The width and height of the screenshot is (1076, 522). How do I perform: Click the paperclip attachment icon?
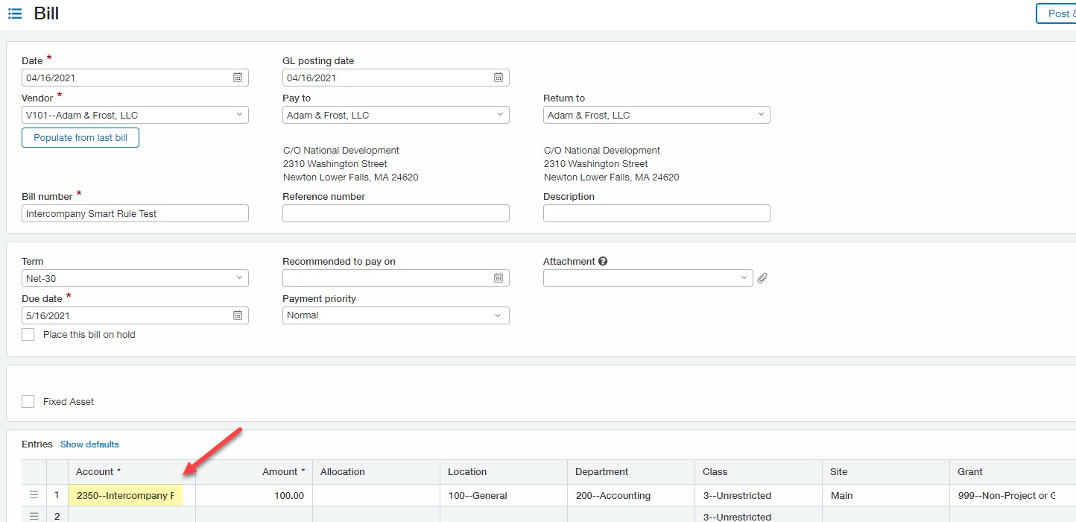point(762,278)
